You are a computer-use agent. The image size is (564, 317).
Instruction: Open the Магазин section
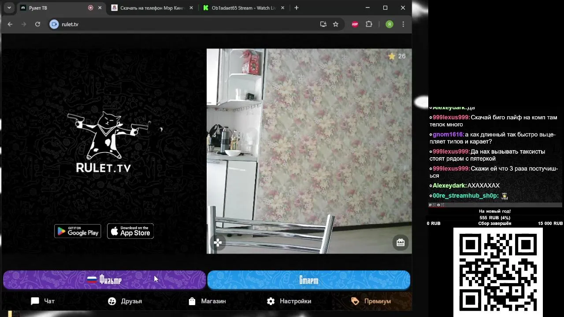207,301
